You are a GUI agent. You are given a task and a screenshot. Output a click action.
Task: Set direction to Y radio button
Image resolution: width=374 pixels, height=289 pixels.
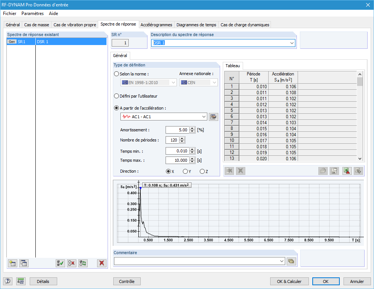(185, 172)
